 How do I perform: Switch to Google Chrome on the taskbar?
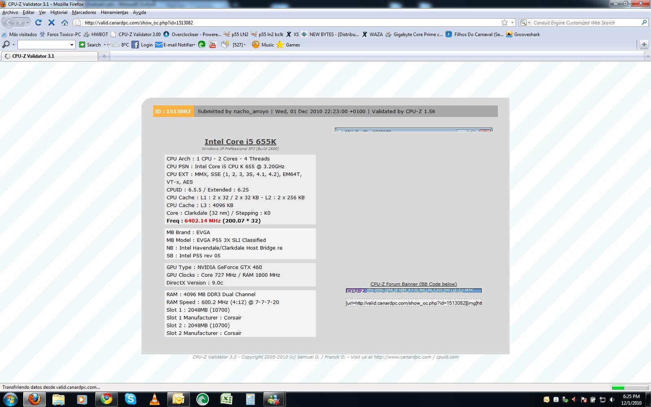click(107, 400)
